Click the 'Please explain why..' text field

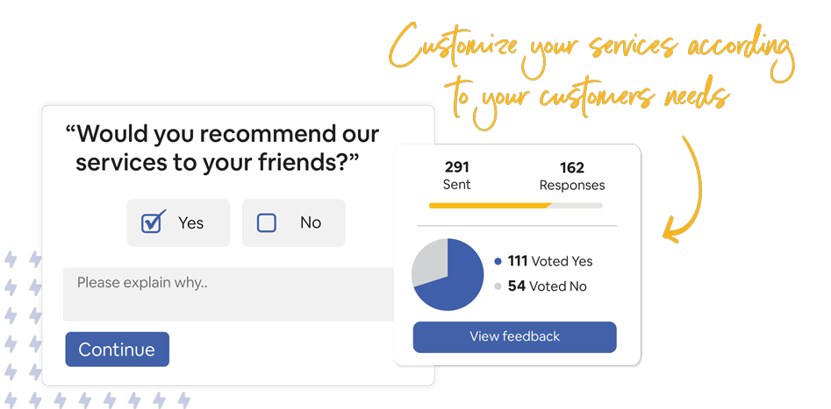[228, 293]
